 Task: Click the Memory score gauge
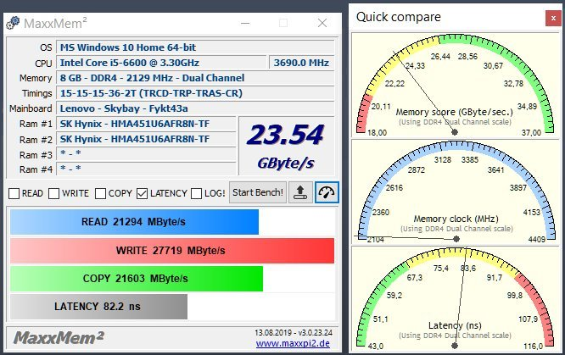455,85
